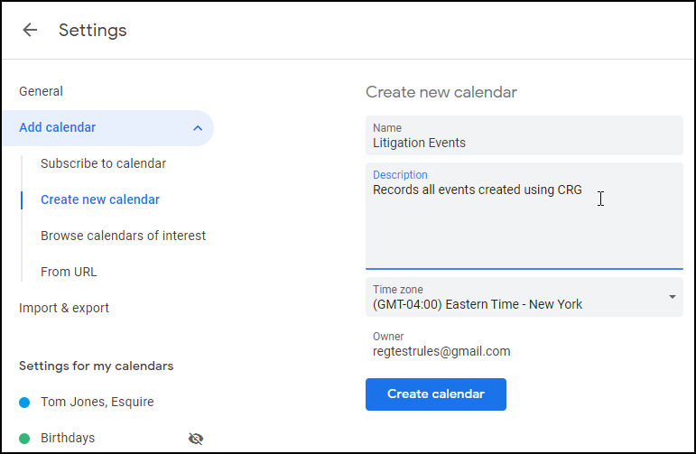The height and width of the screenshot is (454, 696).
Task: Select Subscribe to calendar option
Action: (x=103, y=163)
